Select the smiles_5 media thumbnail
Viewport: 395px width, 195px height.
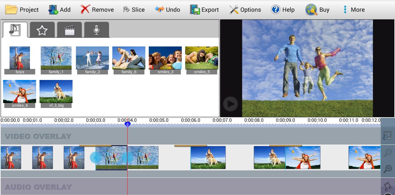[x=202, y=60]
